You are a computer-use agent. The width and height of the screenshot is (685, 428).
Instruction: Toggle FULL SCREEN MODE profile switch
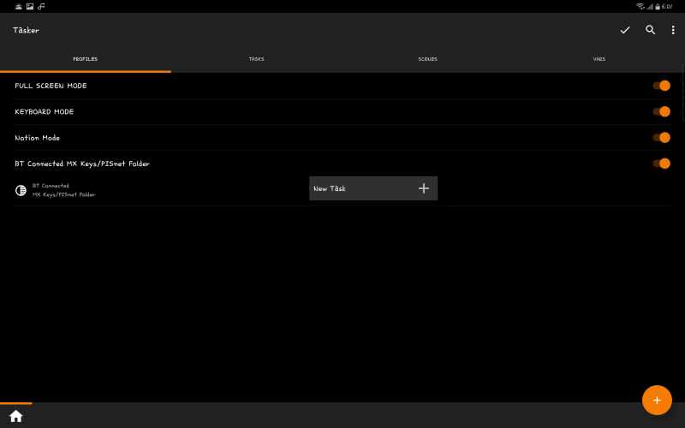[x=661, y=86]
